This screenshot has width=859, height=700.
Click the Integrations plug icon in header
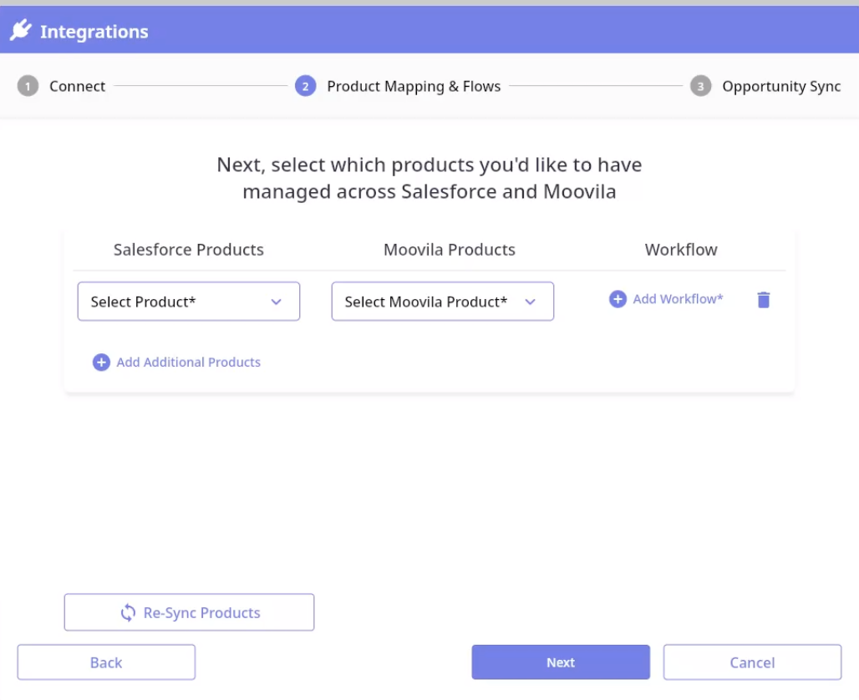click(21, 31)
